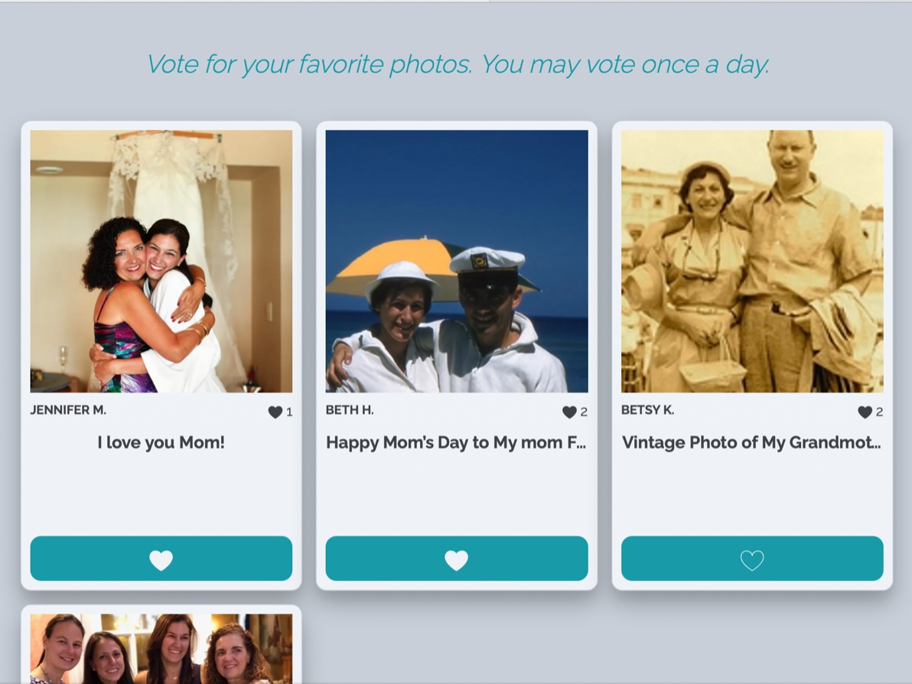Click Betsy K.'s vote count number
The width and height of the screenshot is (912, 684).
pyautogui.click(x=879, y=412)
